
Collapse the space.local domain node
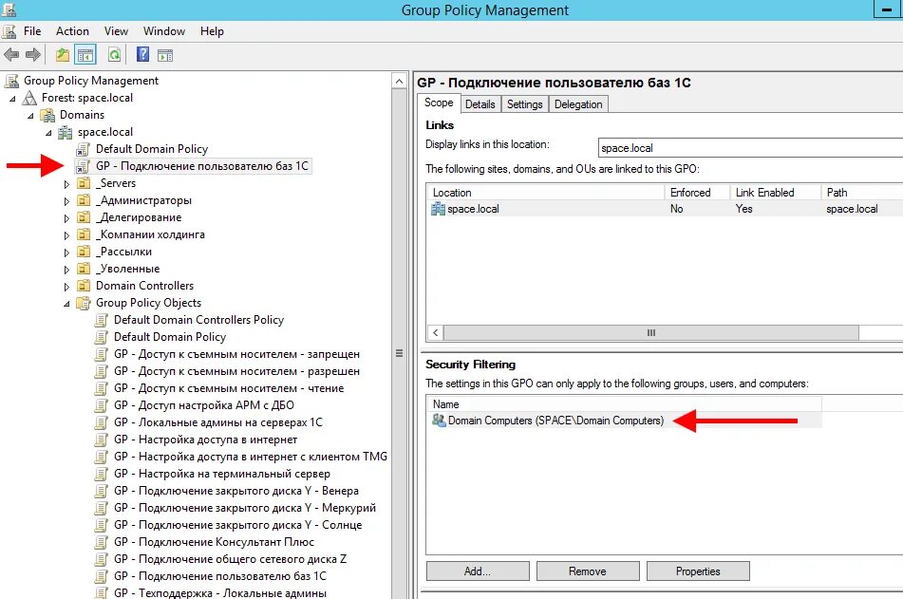tap(48, 133)
